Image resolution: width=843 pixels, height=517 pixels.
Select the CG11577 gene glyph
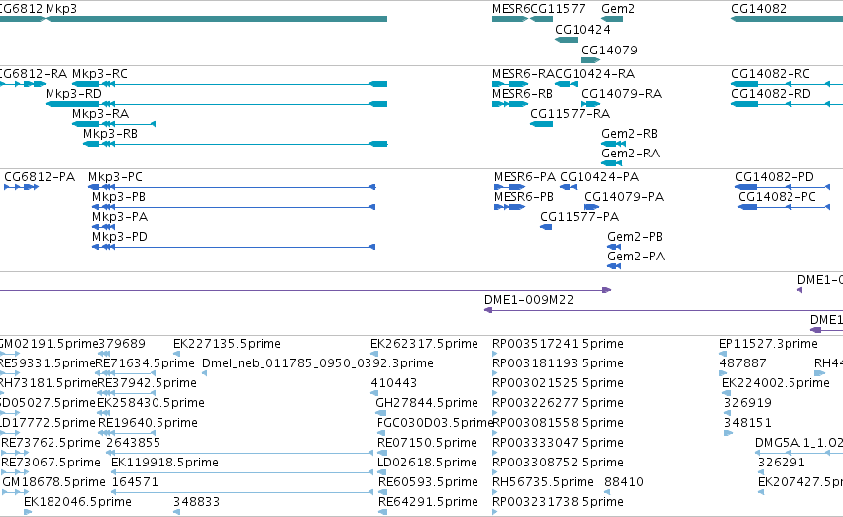pyautogui.click(x=542, y=19)
